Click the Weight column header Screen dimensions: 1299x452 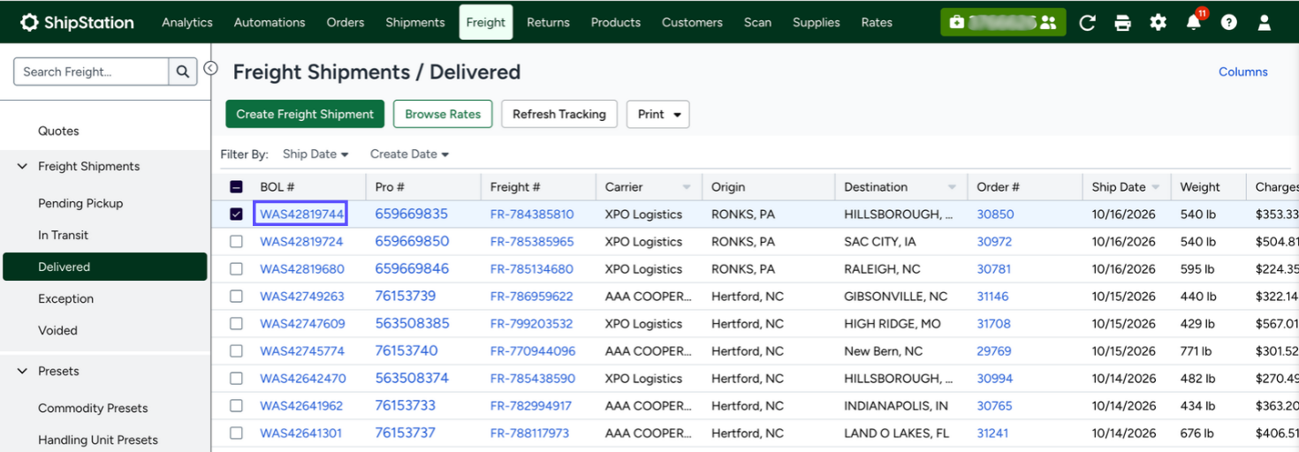(x=1200, y=187)
